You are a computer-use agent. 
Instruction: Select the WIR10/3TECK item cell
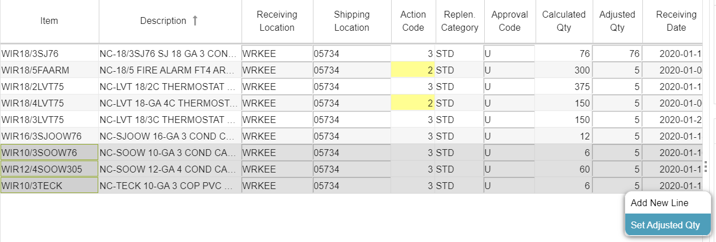[49, 186]
